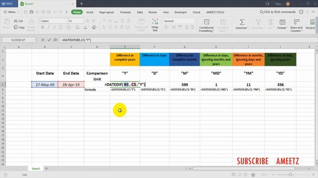Click the zoom slider handle
Viewport: 318px width, 178px height.
click(x=290, y=175)
